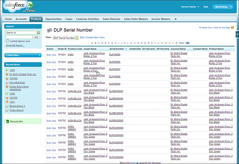Click the Go! search button

[36, 37]
